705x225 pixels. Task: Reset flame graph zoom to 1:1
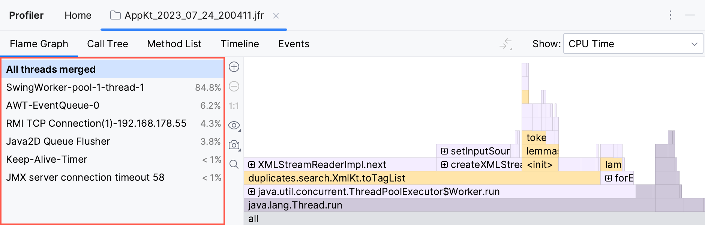234,106
